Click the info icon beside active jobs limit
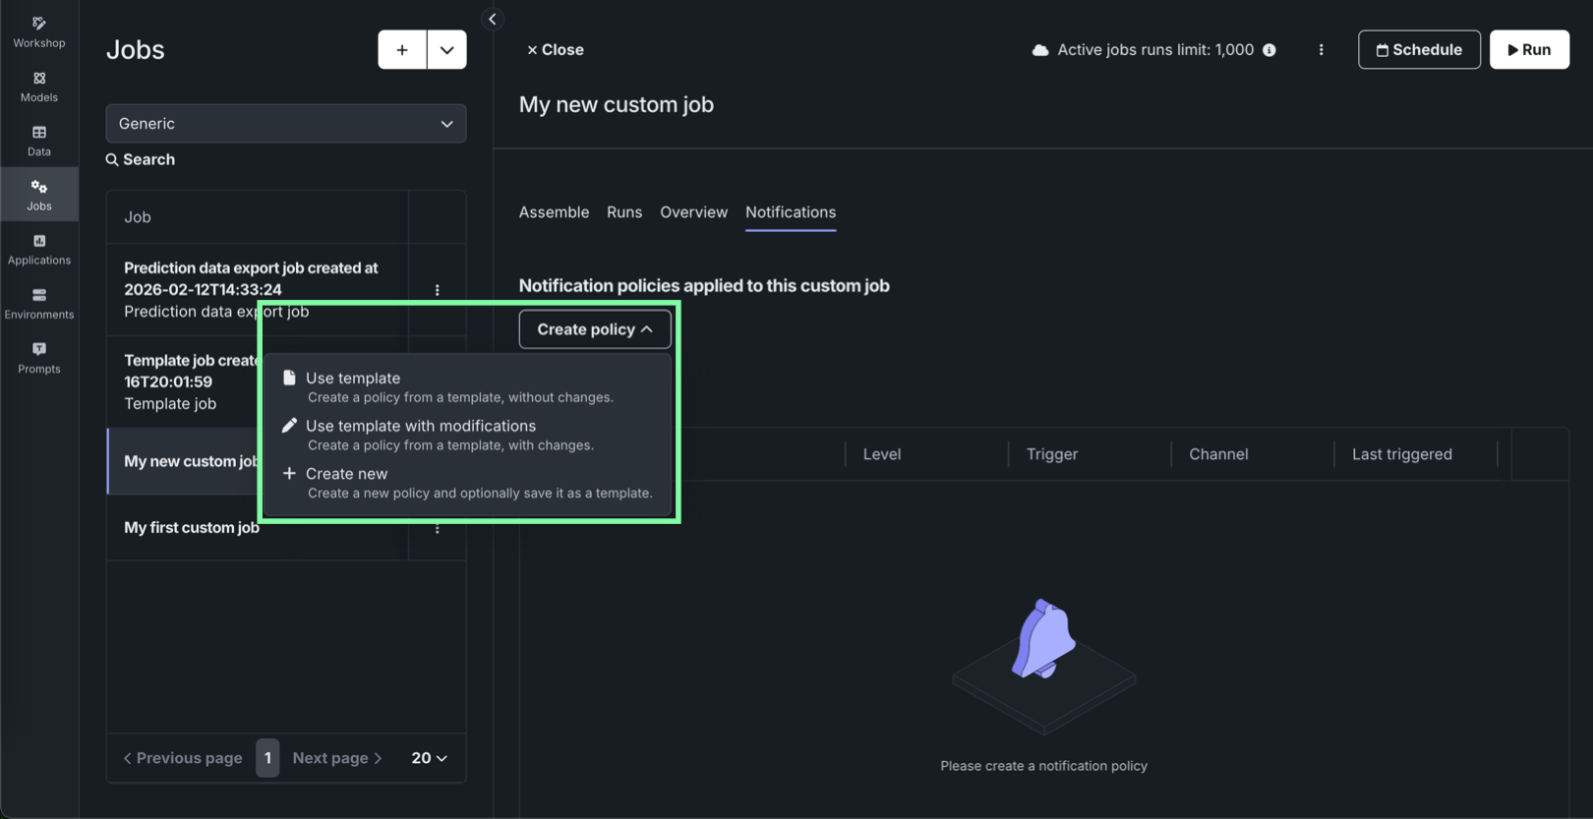 point(1269,50)
